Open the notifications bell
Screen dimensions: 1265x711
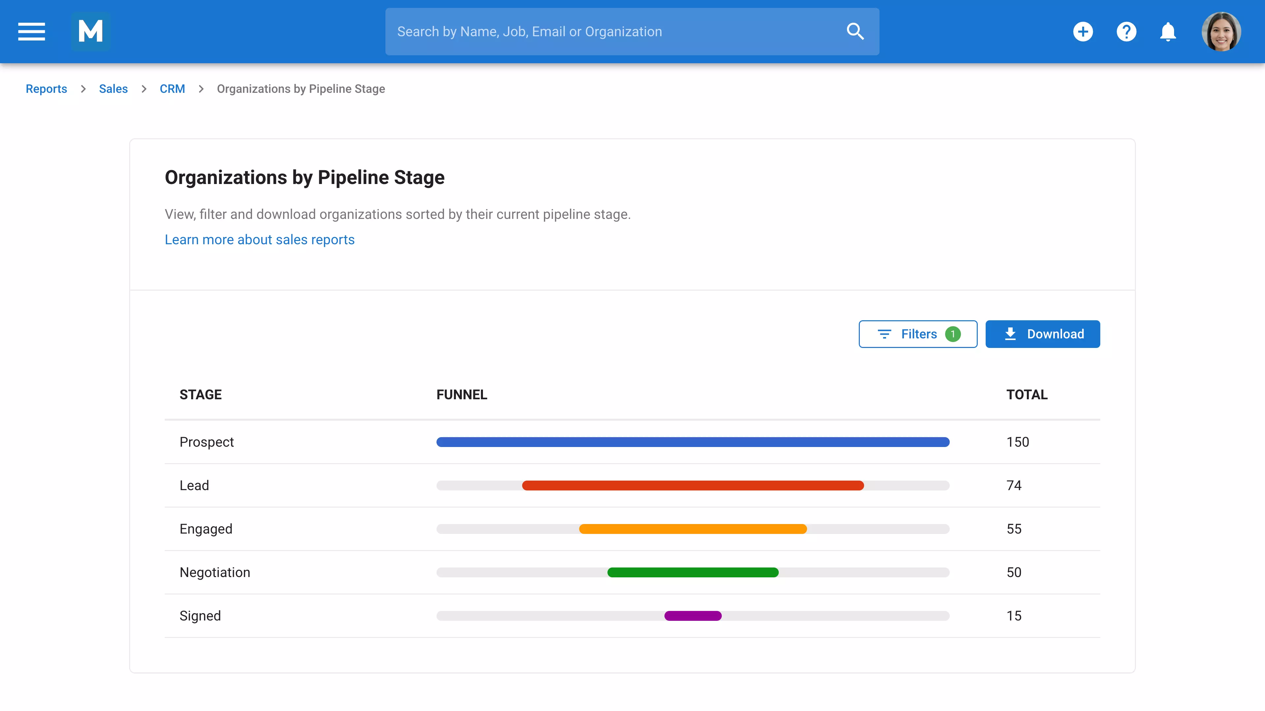[1168, 31]
